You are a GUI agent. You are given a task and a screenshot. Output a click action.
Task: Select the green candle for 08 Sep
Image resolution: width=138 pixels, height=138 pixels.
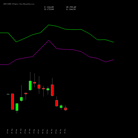[61, 107]
